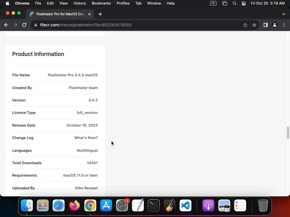Open the Edit menu
This screenshot has width=290, height=217.
50,3
